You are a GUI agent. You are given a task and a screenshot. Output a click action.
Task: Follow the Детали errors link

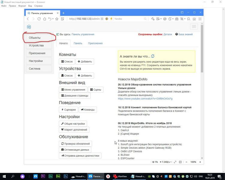[x=168, y=34]
